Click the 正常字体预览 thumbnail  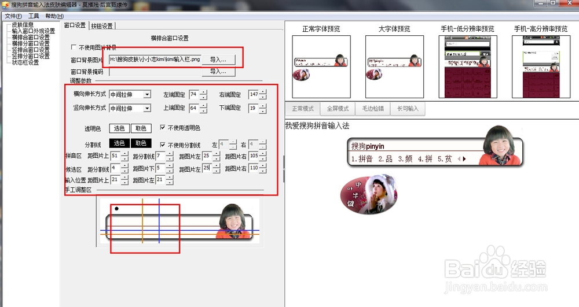[x=321, y=66]
